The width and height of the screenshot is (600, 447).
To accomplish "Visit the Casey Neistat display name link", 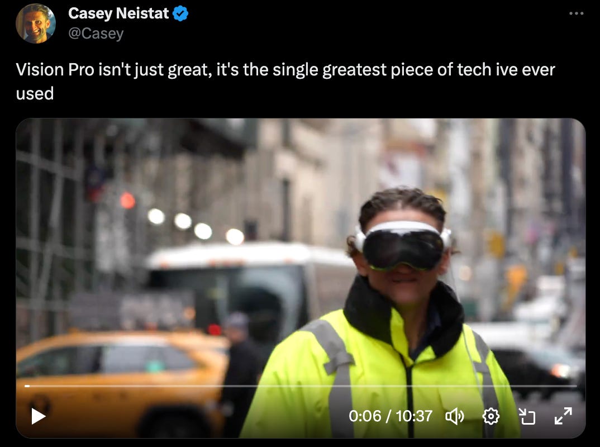I will [118, 13].
